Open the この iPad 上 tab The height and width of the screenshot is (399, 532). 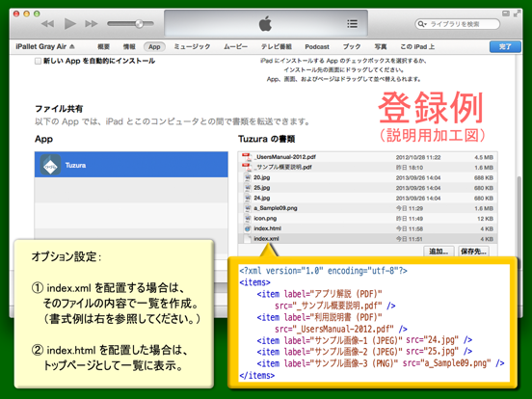[417, 47]
